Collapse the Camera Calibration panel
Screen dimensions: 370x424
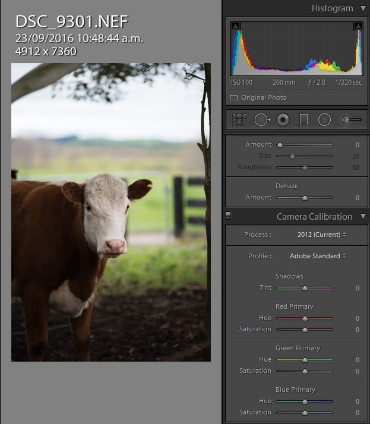[x=363, y=216]
